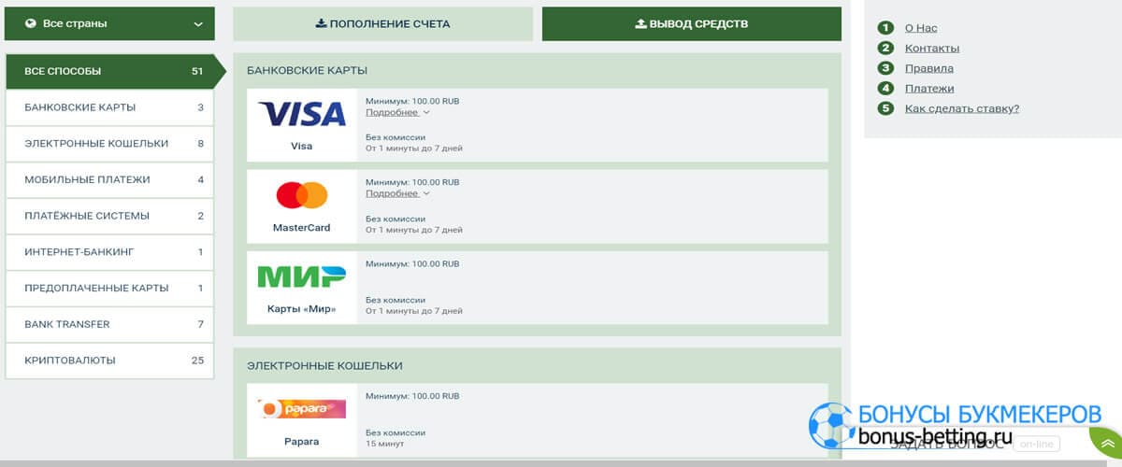
Task: Select the Платёжные системы category
Action: click(x=109, y=216)
